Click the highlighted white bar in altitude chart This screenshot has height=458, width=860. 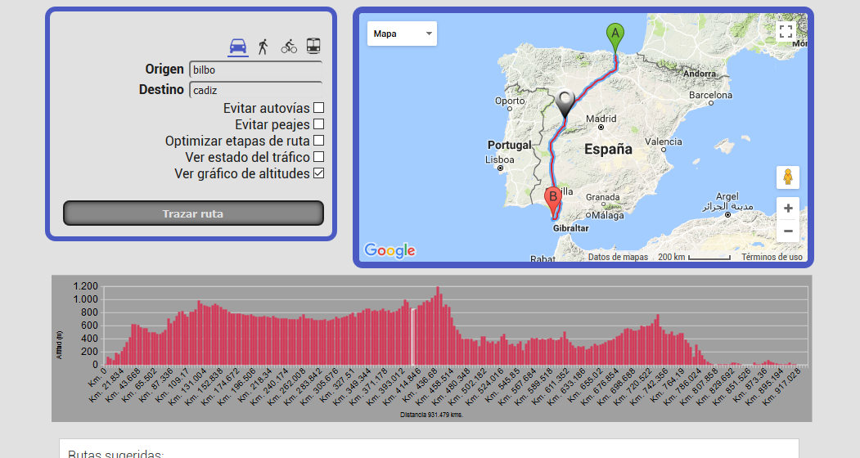tap(412, 336)
